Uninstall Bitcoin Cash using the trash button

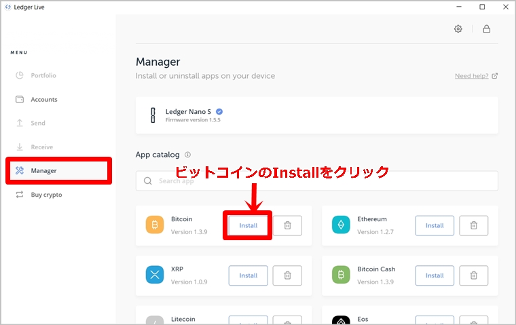click(473, 275)
